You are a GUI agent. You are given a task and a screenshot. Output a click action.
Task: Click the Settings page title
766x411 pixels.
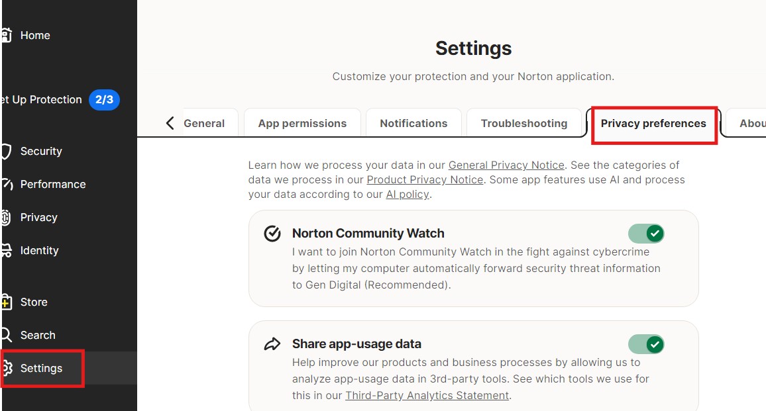pos(473,48)
